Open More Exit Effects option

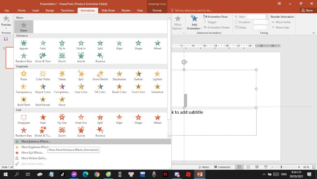click(x=93, y=152)
